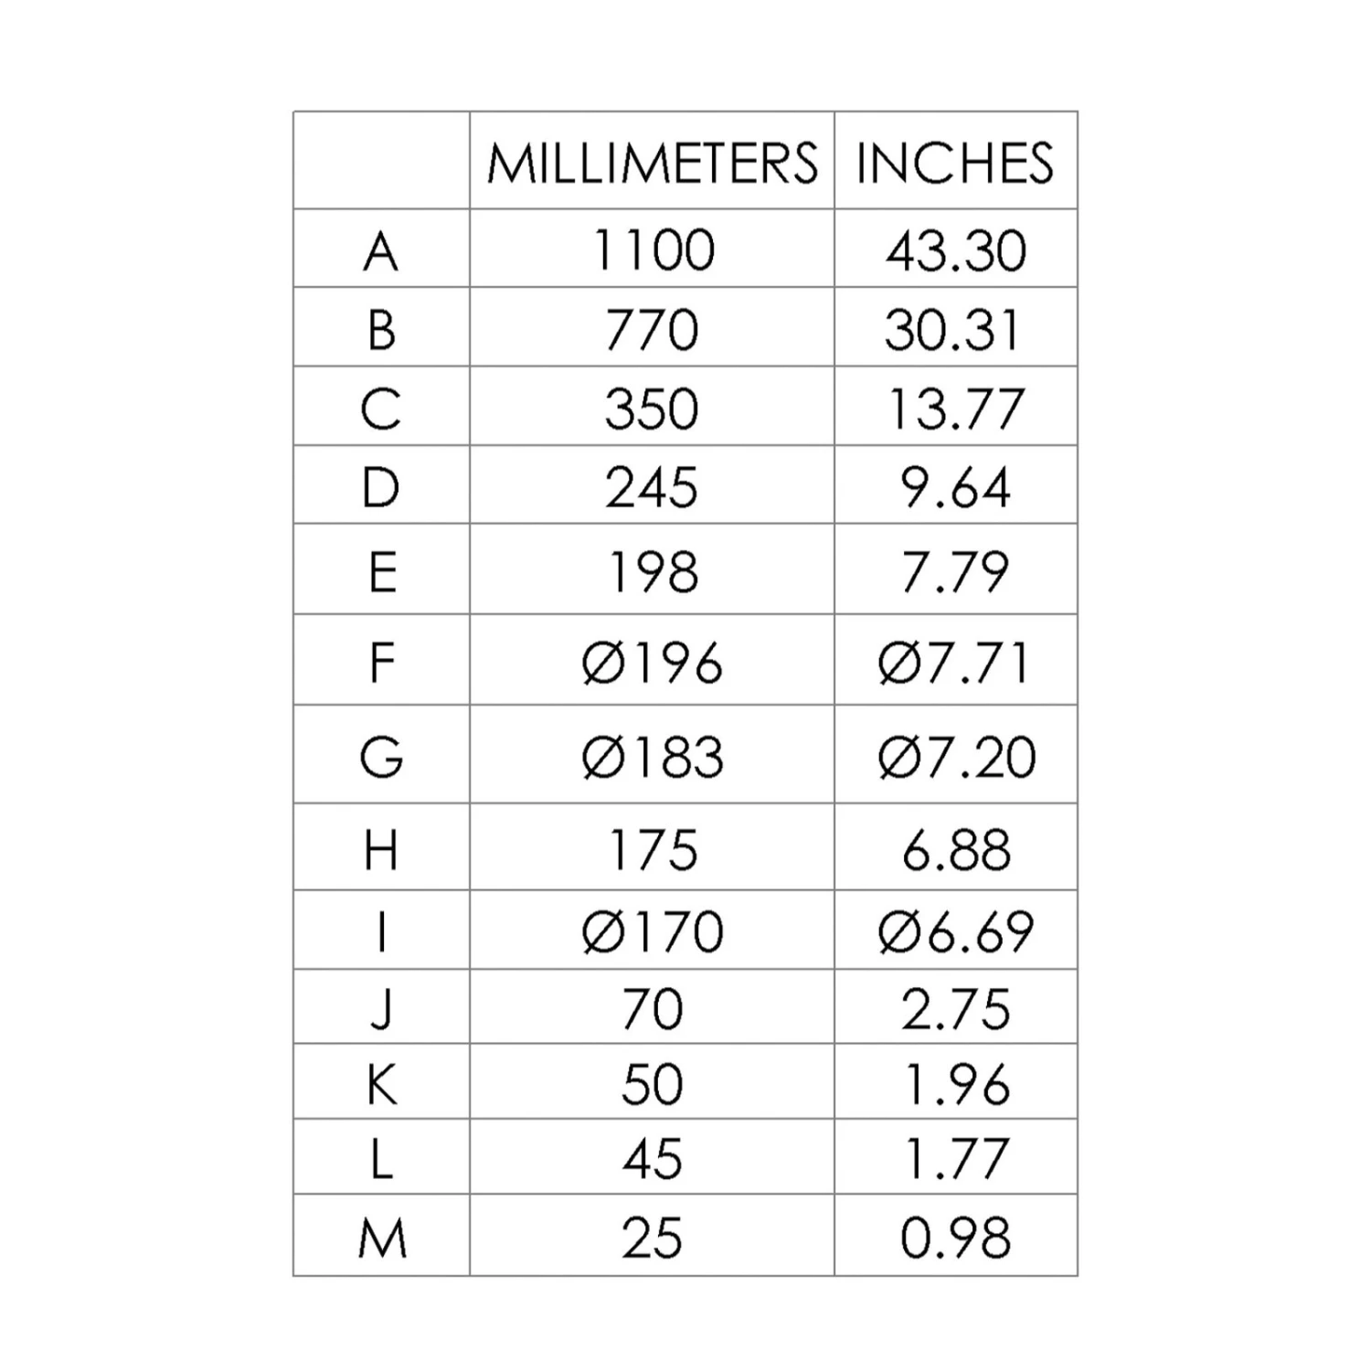Click the Ø7.20 inches diameter value
This screenshot has width=1371, height=1371.
956,757
